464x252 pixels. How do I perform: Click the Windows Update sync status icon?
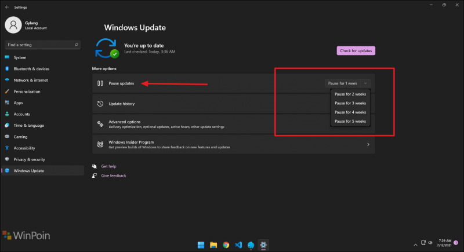[107, 48]
